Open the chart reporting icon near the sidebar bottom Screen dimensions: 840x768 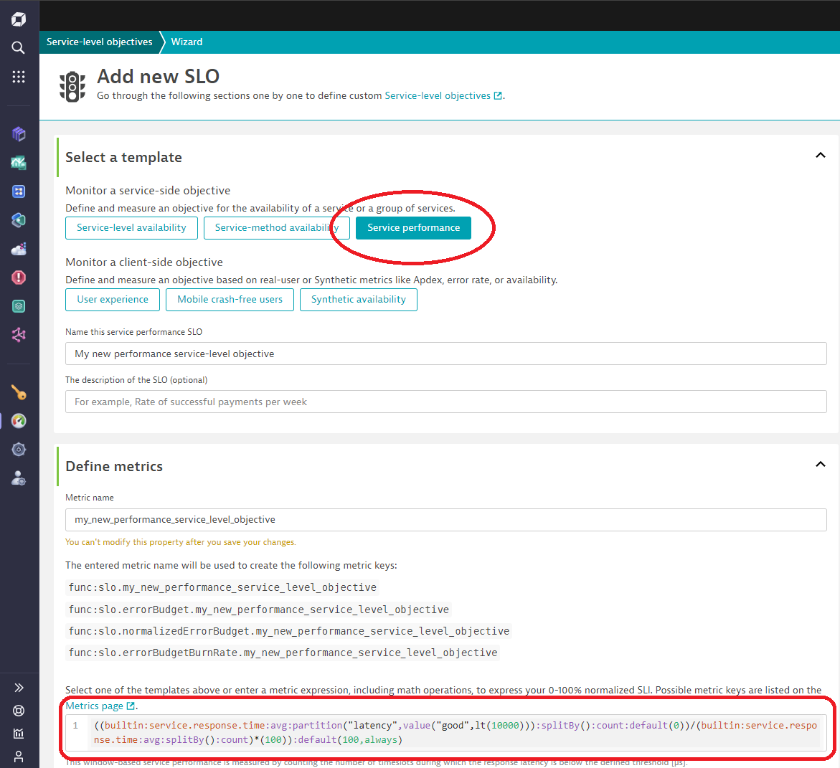(18, 733)
